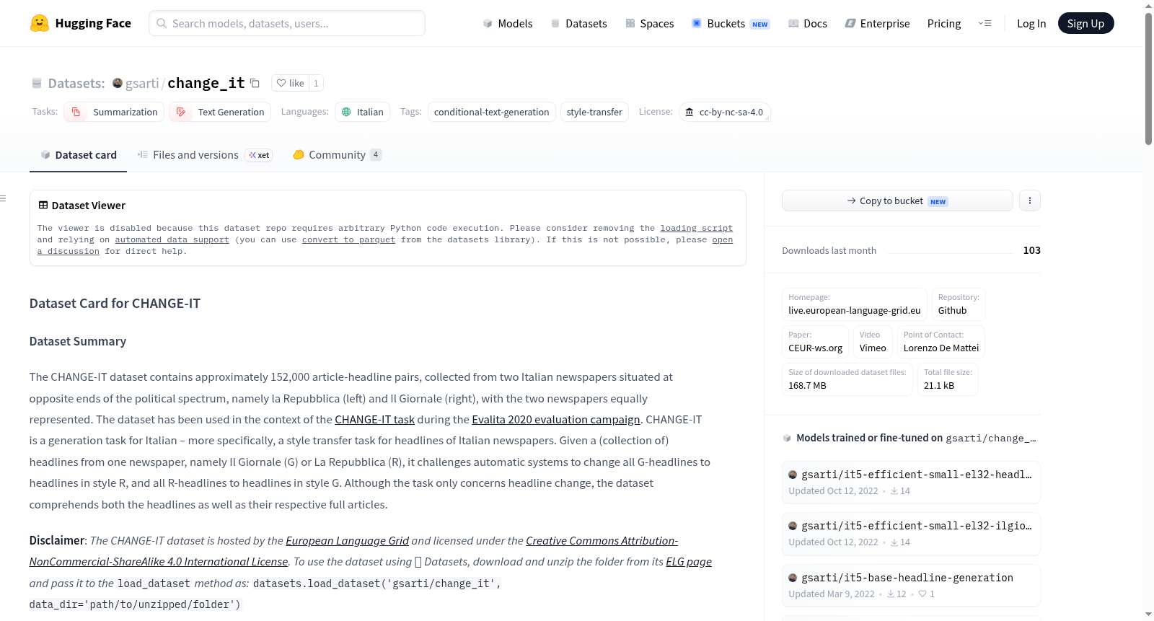This screenshot has height=621, width=1154.
Task: Open the navigation overflow menu icon
Action: point(985,23)
